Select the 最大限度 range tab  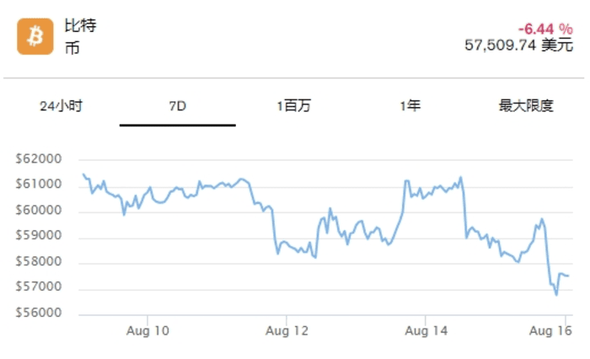[526, 106]
